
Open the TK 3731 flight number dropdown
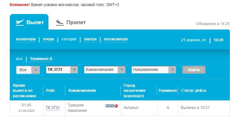(62, 70)
